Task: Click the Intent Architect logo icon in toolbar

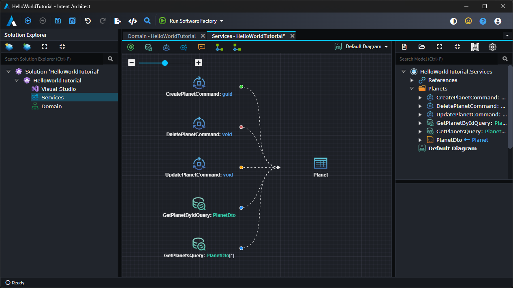Action: [12, 21]
